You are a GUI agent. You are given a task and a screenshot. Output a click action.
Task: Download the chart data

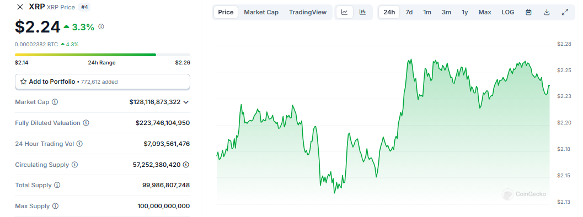pyautogui.click(x=547, y=12)
